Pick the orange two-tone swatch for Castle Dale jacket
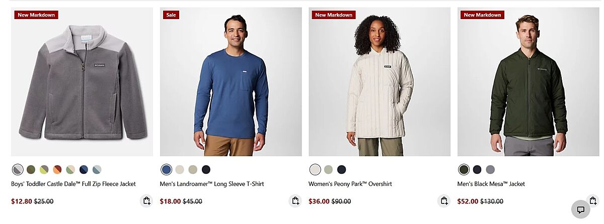Screen dimensions: 604x224 tap(57, 169)
